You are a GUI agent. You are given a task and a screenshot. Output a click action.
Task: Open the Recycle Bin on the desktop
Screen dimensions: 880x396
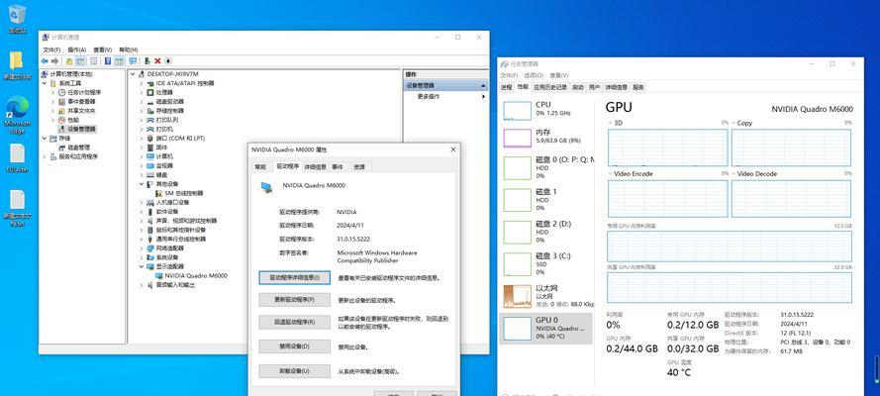17,17
